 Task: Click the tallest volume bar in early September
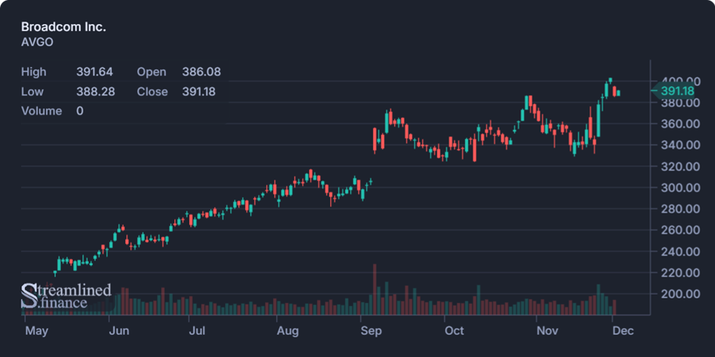pos(374,289)
